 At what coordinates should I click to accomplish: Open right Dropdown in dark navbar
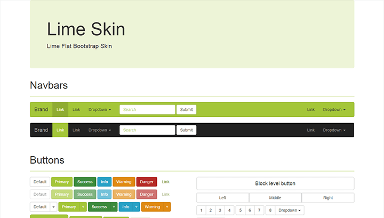[x=334, y=130]
